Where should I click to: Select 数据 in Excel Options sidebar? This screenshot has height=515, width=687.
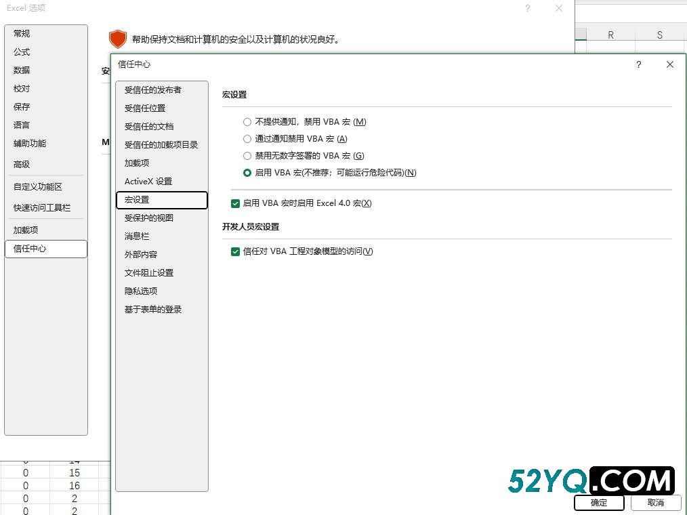coord(46,70)
